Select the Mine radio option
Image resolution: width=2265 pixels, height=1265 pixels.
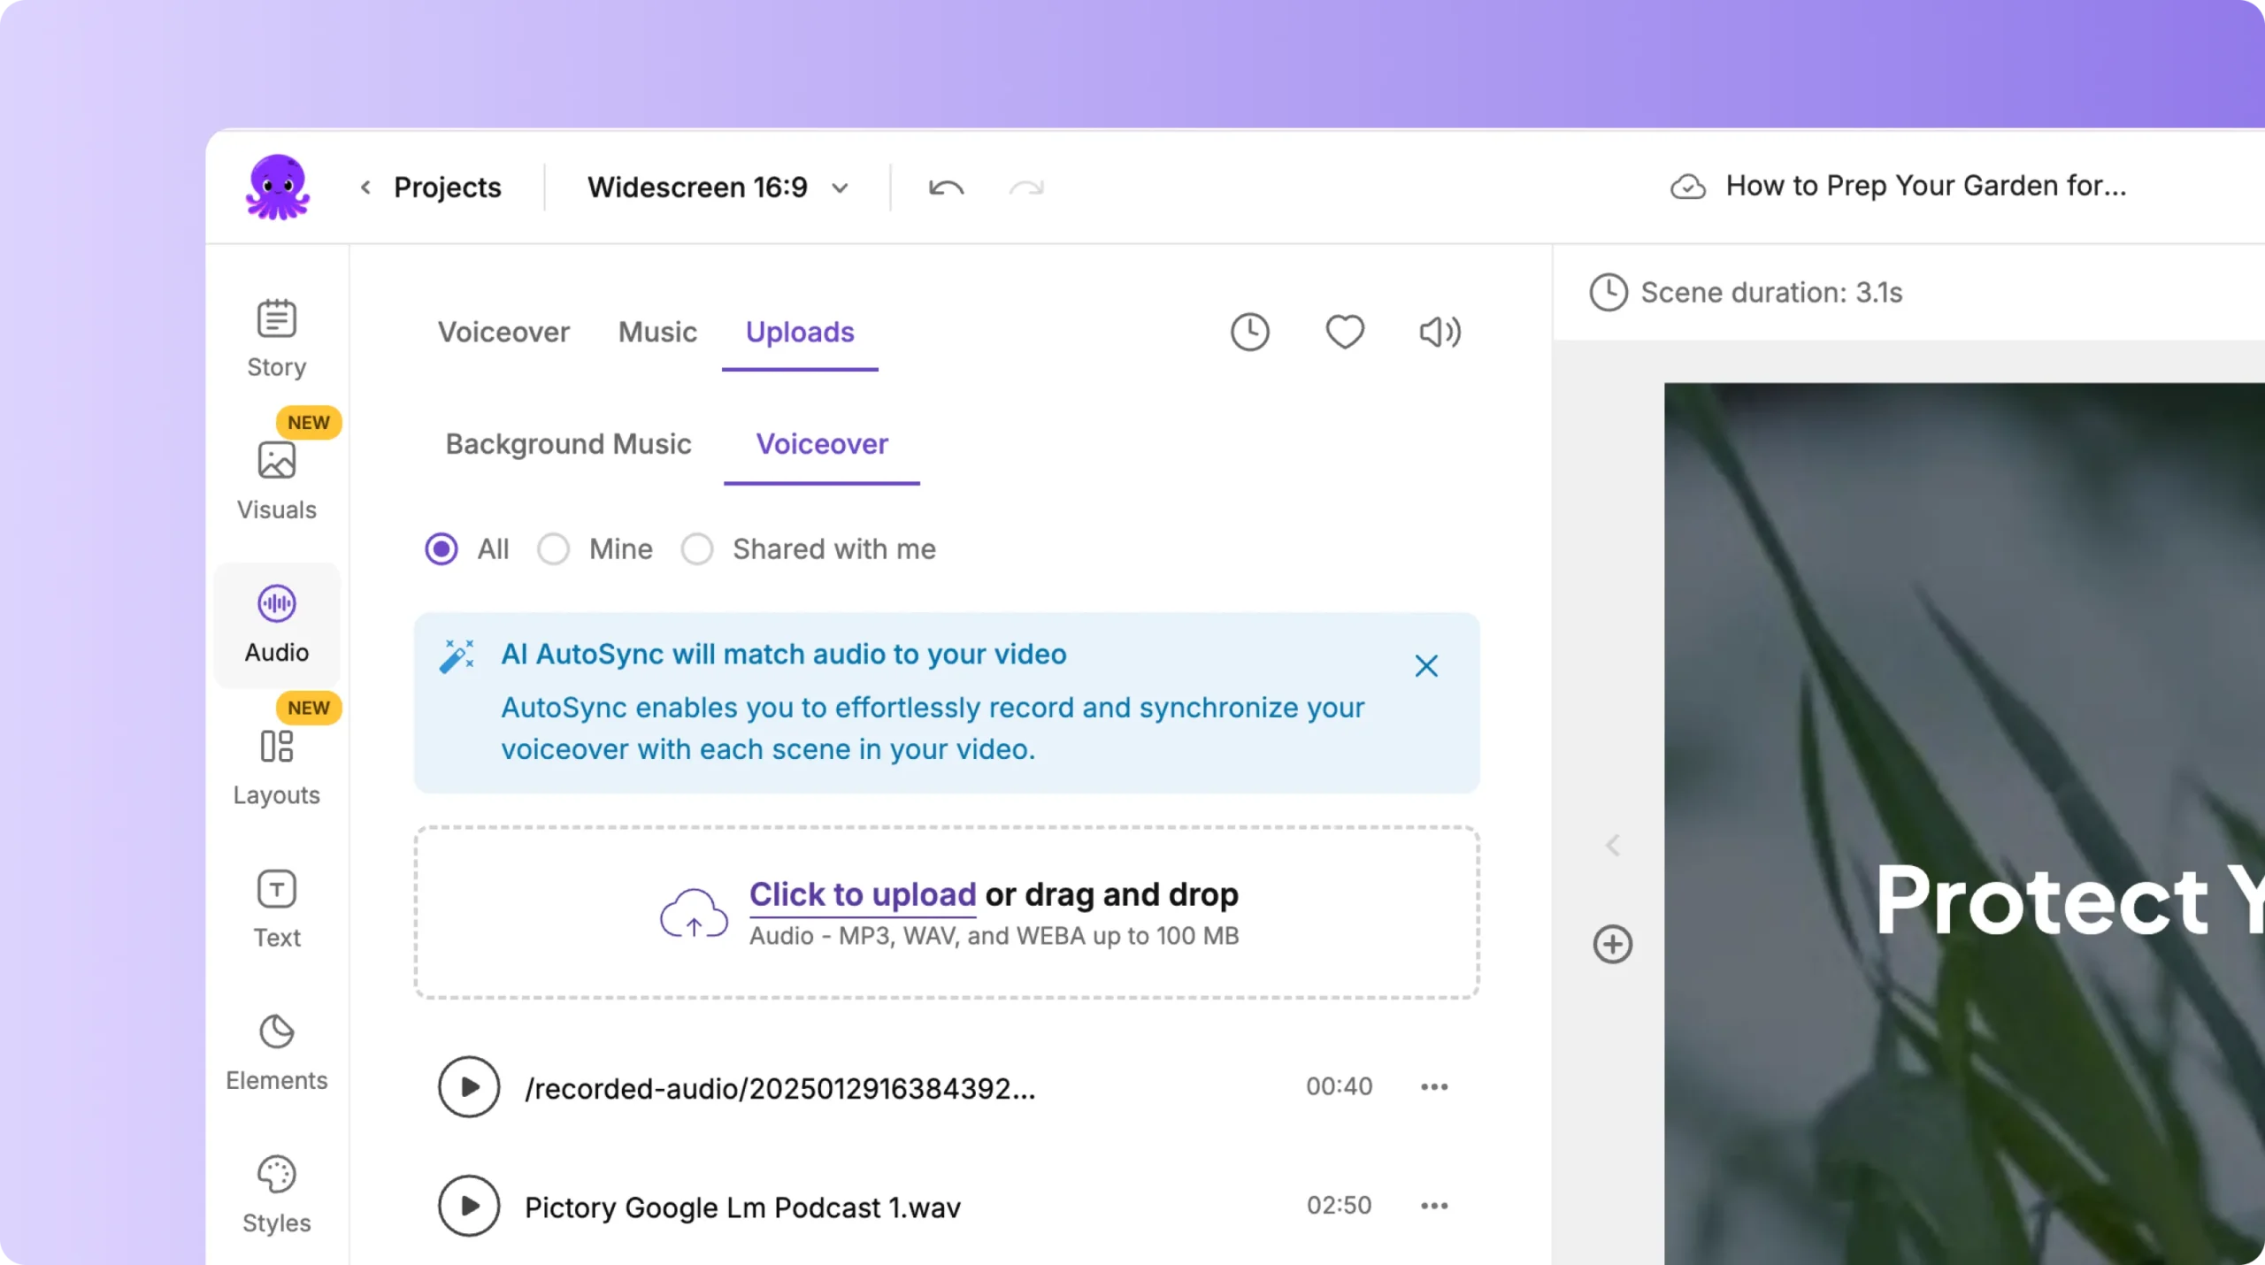point(554,549)
